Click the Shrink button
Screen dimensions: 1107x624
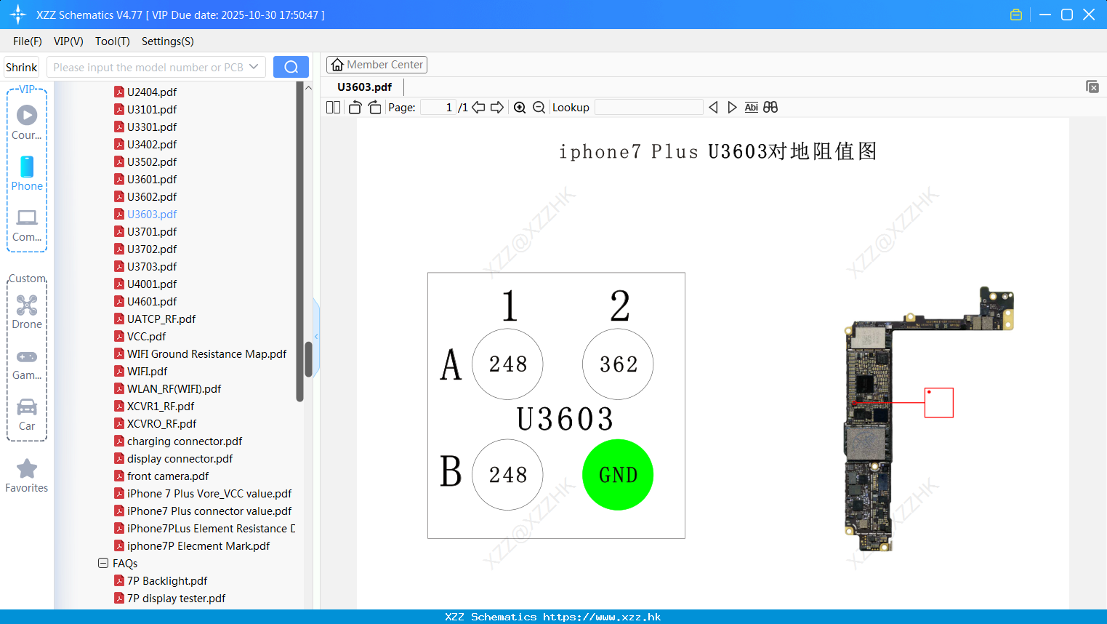21,67
